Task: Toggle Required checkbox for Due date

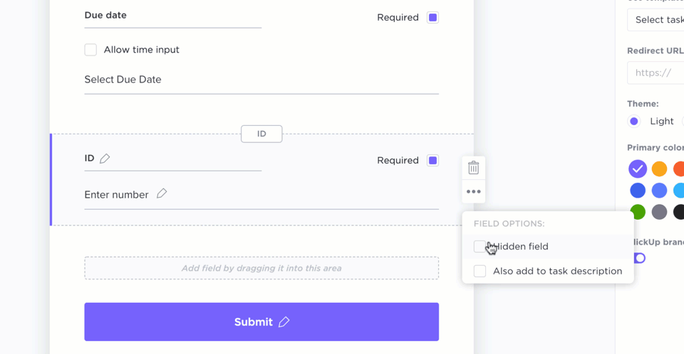Action: pyautogui.click(x=432, y=18)
